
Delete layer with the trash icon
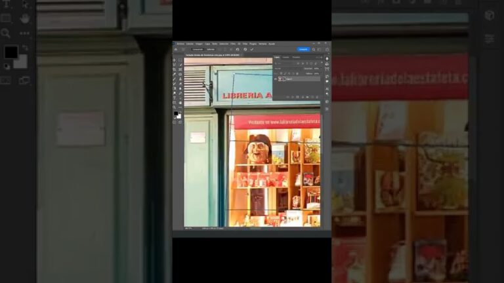pyautogui.click(x=317, y=97)
